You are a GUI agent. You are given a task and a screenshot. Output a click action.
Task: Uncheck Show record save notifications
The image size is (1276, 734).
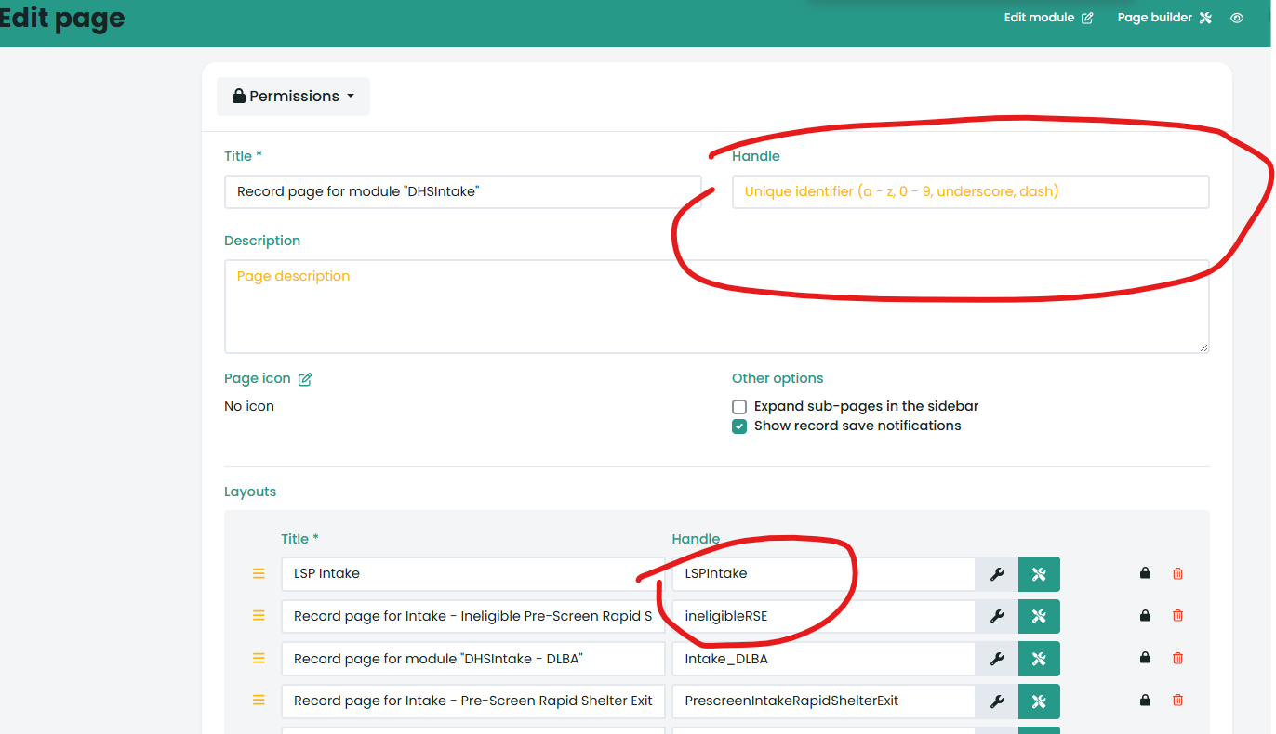coord(739,426)
